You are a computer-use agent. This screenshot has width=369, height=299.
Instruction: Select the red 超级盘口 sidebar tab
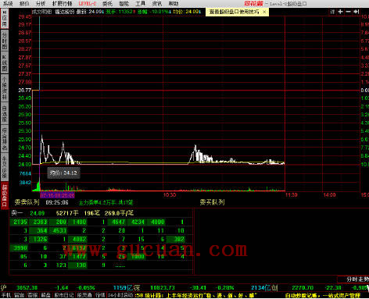pyautogui.click(x=5, y=195)
